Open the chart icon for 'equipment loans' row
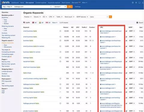144x112 pixels. tap(126, 61)
